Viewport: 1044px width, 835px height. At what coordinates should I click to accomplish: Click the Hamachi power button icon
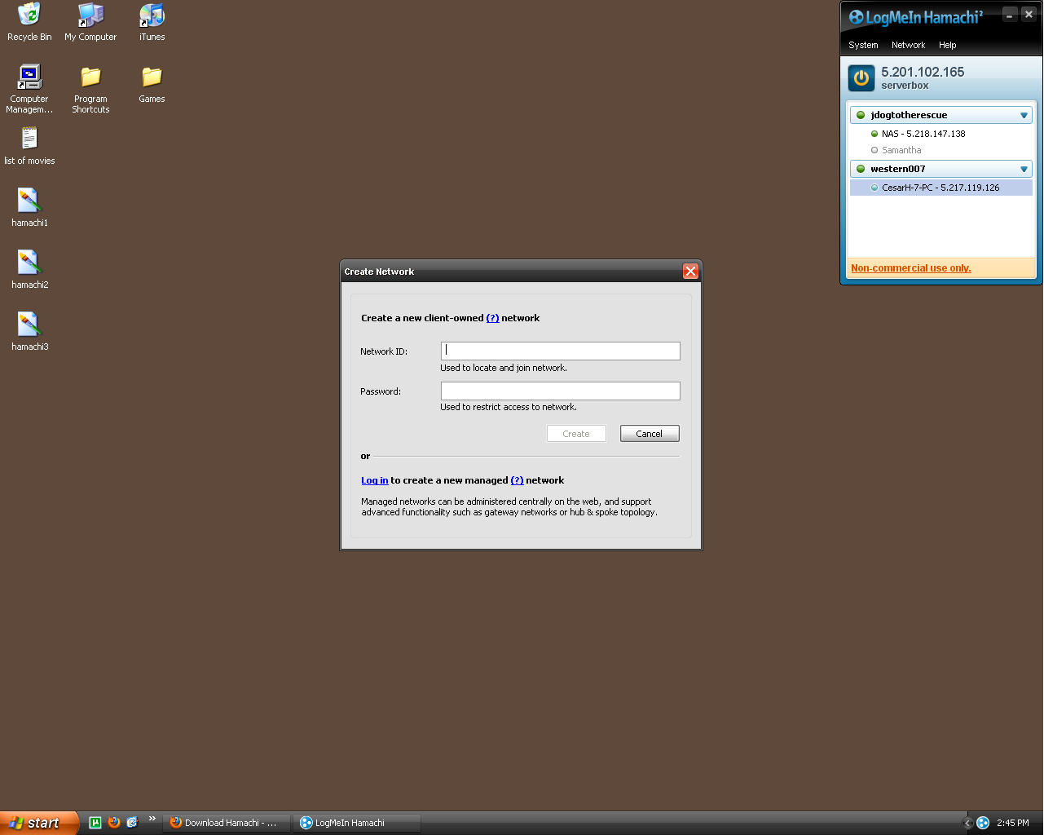pos(861,78)
